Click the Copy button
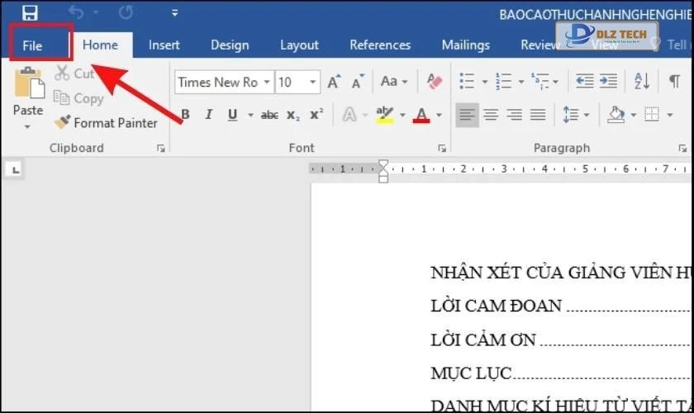The height and width of the screenshot is (413, 694). (79, 98)
